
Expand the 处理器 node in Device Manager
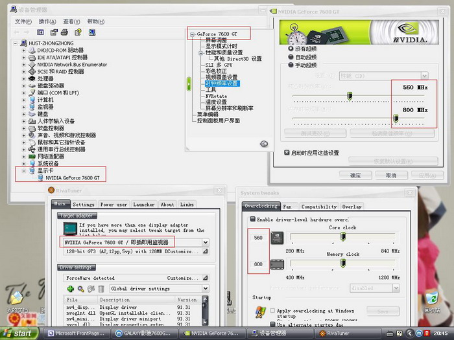[23, 78]
